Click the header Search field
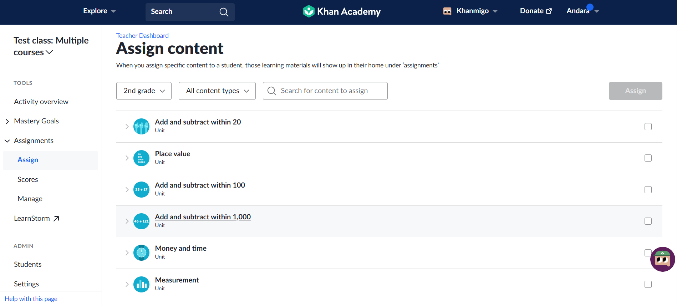The image size is (677, 306). (x=190, y=12)
